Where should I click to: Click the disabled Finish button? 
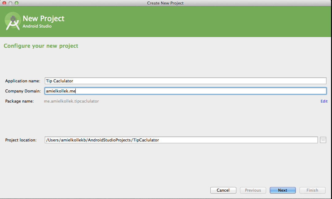[x=312, y=190]
